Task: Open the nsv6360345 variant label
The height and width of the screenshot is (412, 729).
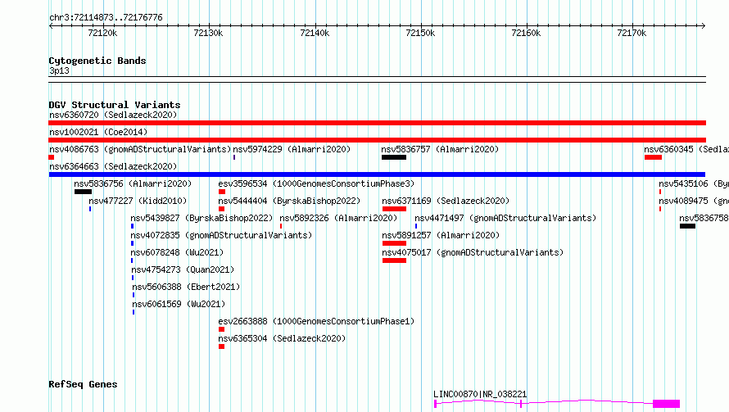Action: point(686,149)
